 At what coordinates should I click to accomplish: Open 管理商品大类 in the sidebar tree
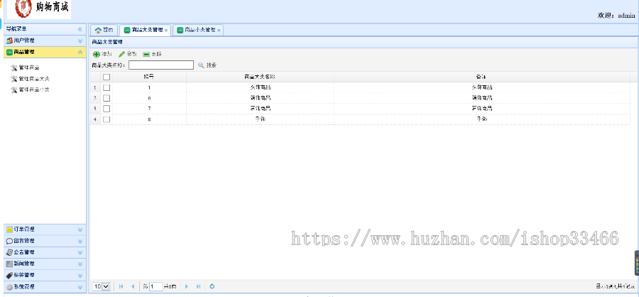tap(34, 79)
